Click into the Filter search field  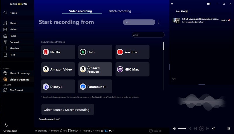(148, 35)
